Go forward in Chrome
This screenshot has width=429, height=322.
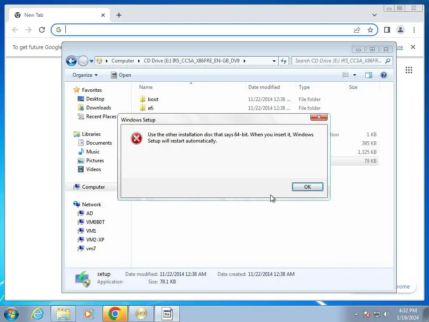click(x=28, y=30)
